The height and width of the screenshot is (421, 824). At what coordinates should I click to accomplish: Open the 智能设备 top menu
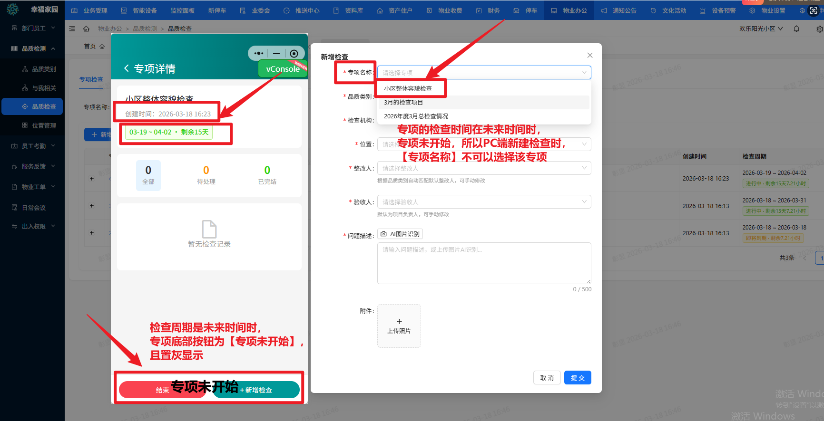pos(139,10)
